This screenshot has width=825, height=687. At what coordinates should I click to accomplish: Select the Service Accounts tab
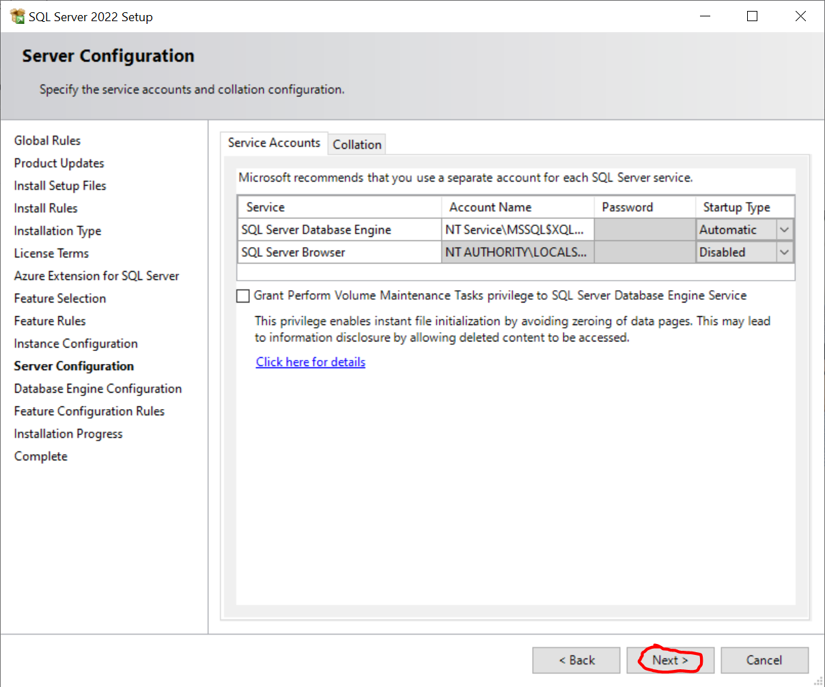point(274,143)
